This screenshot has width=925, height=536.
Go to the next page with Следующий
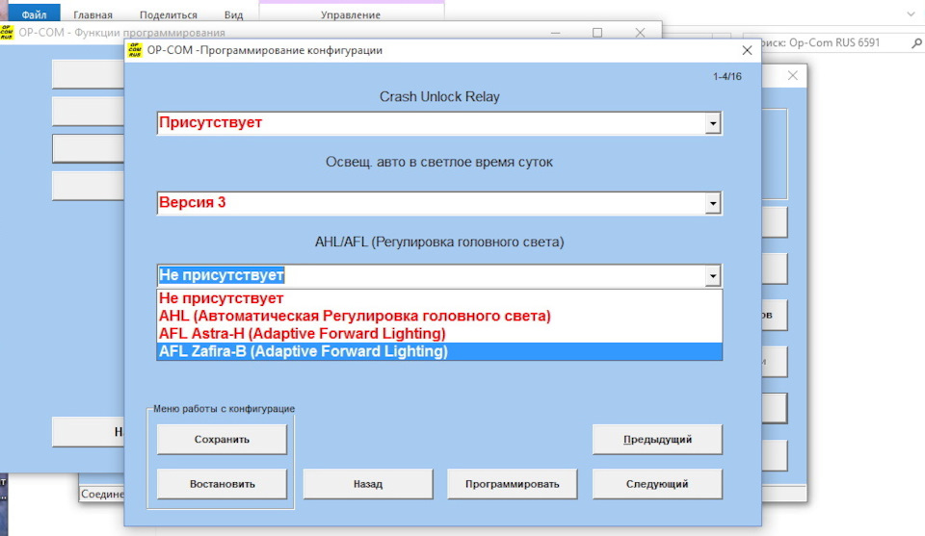point(657,483)
